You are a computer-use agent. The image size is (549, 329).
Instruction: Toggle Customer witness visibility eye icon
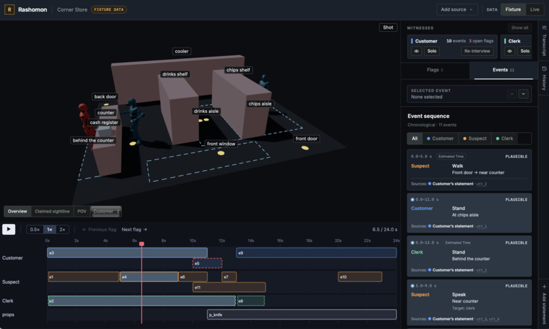pyautogui.click(x=416, y=51)
